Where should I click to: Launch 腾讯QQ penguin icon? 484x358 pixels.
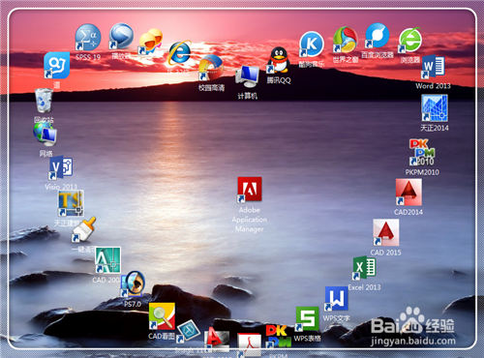[x=279, y=60]
